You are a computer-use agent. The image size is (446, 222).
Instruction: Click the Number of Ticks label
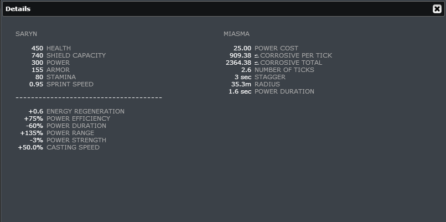click(x=284, y=70)
